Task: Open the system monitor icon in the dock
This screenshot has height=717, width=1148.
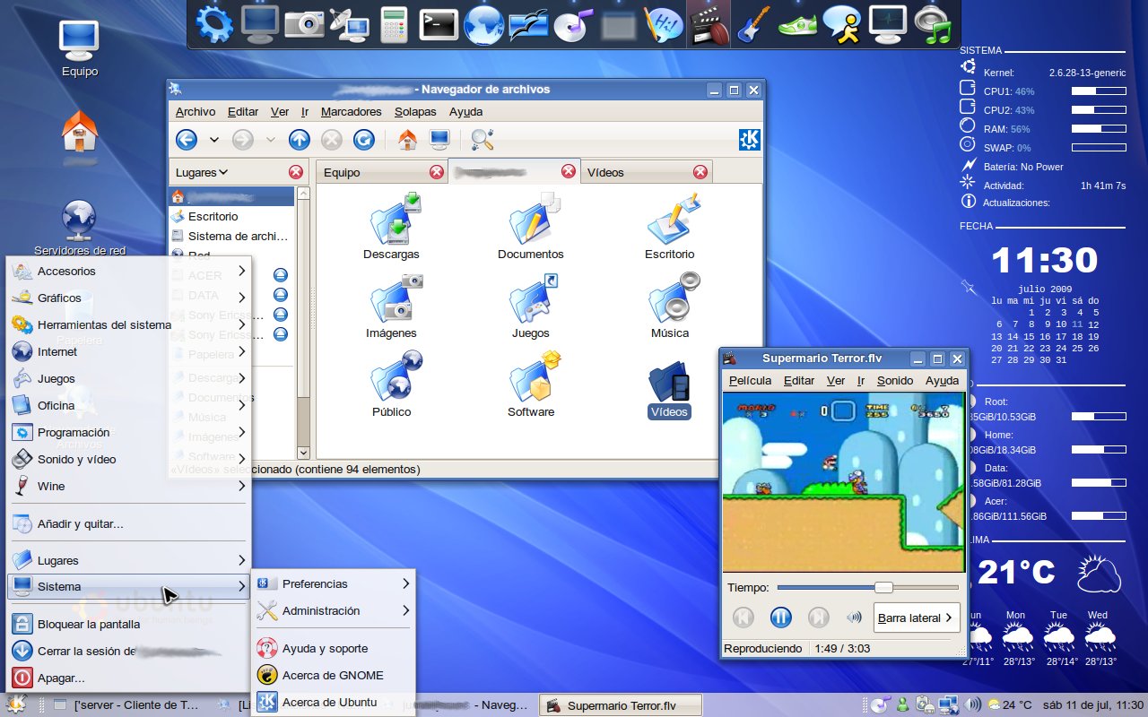Action: pyautogui.click(x=888, y=24)
